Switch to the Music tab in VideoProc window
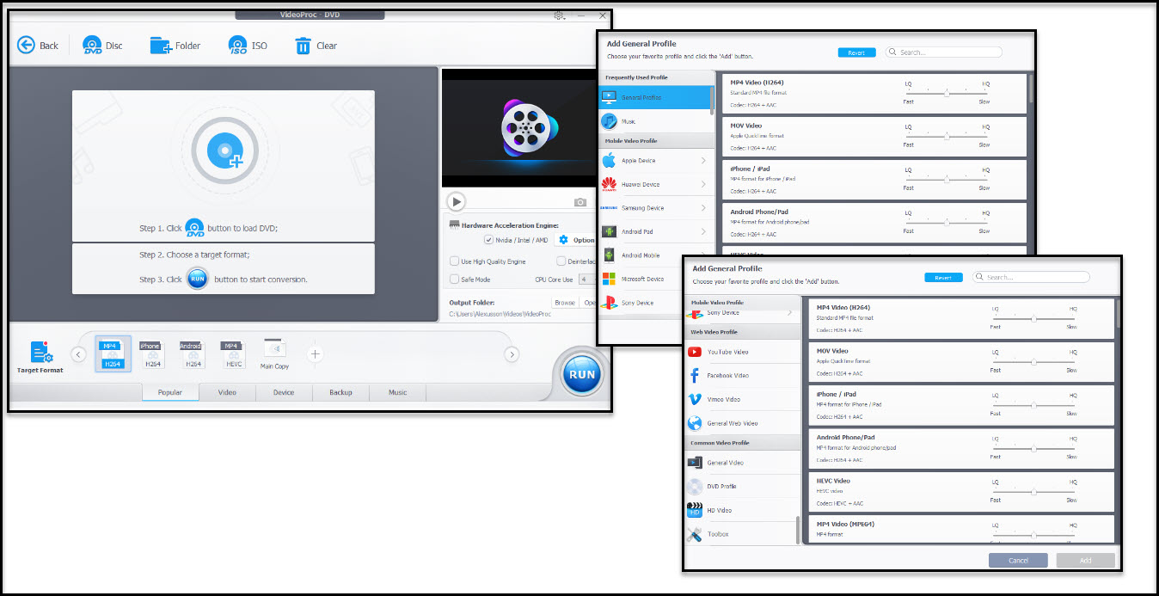This screenshot has width=1159, height=596. coord(397,392)
